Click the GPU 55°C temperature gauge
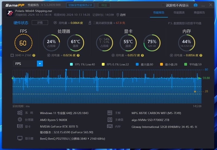This screenshot has width=217, height=150. click(x=128, y=43)
